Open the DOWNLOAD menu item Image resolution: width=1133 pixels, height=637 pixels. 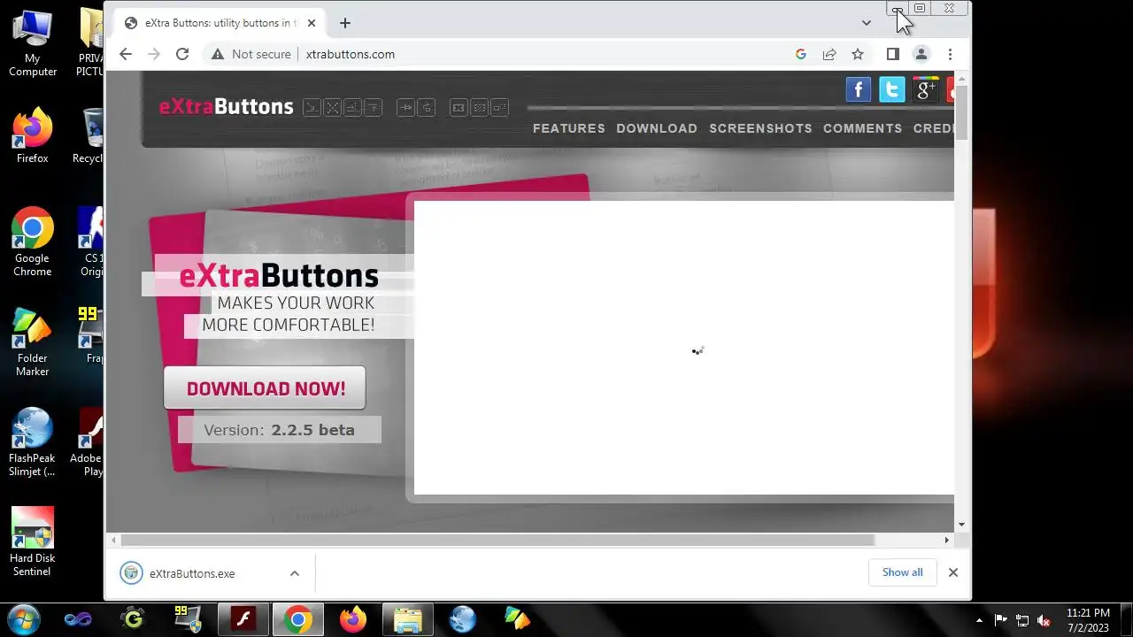click(657, 128)
